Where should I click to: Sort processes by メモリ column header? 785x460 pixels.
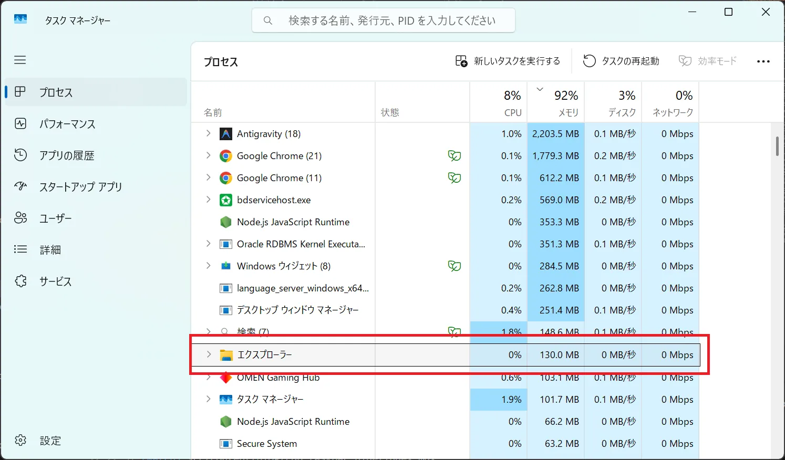tap(556, 103)
